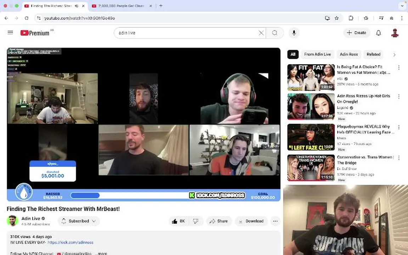Expand the description with '...more'
408x255 pixels.
coord(101,253)
